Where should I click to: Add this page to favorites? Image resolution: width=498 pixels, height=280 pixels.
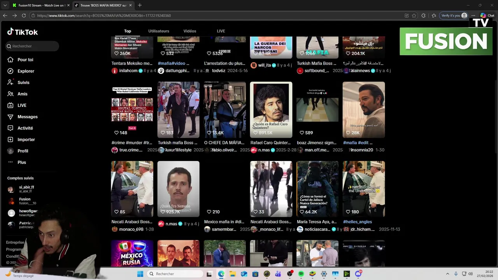pyautogui.click(x=414, y=16)
